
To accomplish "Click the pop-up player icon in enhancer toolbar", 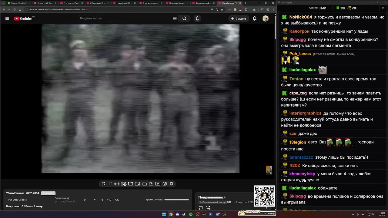I will click(x=144, y=184).
